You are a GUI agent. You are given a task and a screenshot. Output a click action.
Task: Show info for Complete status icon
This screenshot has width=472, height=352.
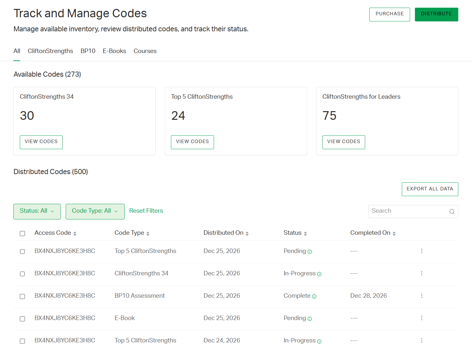(314, 296)
